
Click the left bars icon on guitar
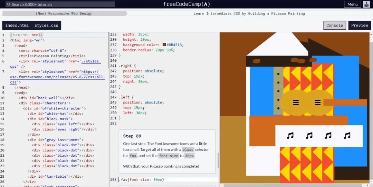click(x=296, y=102)
